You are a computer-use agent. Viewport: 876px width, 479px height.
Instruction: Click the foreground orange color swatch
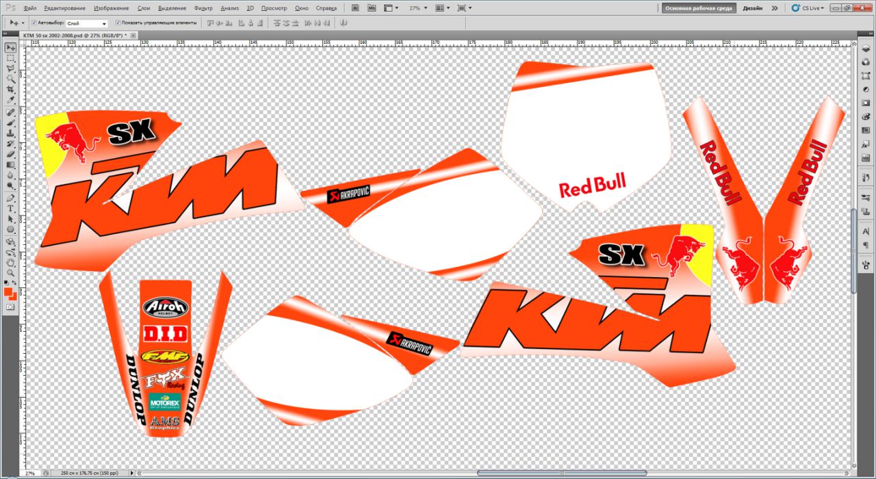point(8,292)
